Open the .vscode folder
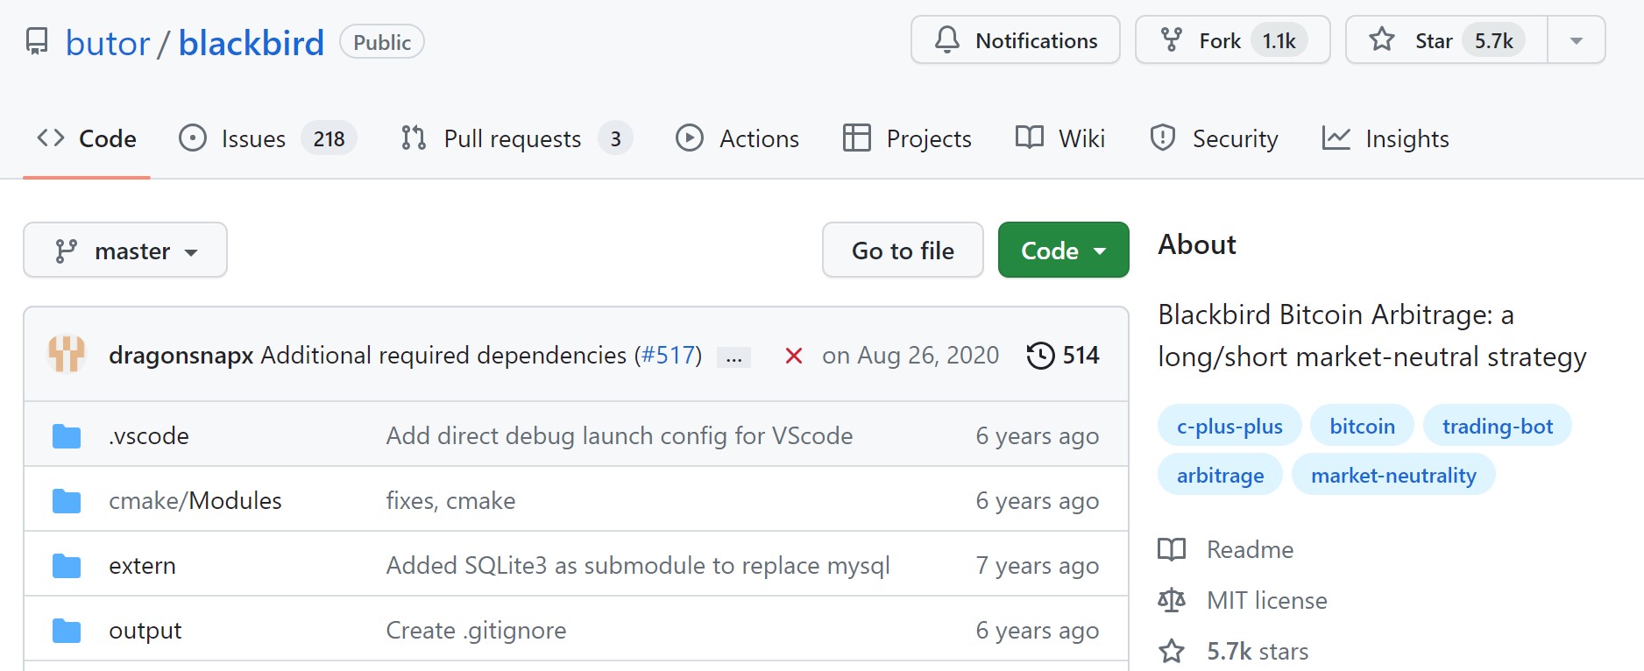 click(x=149, y=435)
